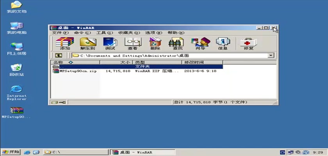Click the WinRAR taskbar button
The height and width of the screenshot is (156, 328).
[x=143, y=152]
